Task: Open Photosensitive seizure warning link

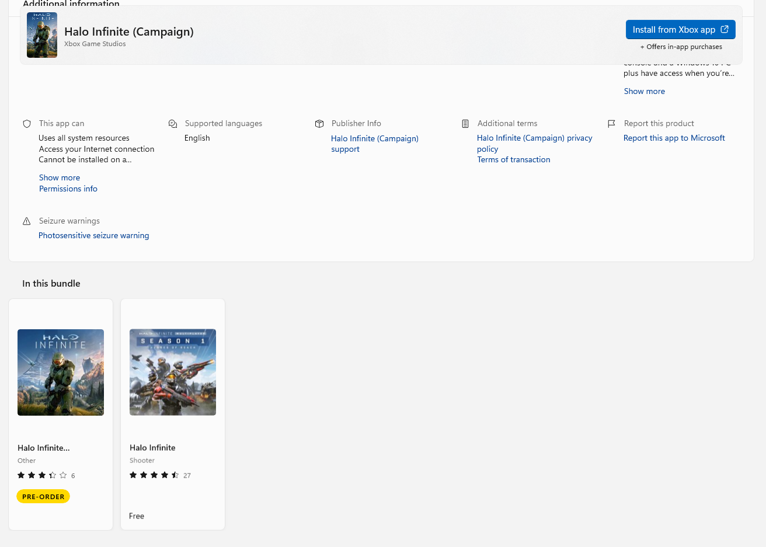Action: (x=94, y=235)
